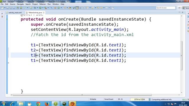189x106 pixels.
Task: Click the comment line fatch the id
Action: (x=82, y=35)
